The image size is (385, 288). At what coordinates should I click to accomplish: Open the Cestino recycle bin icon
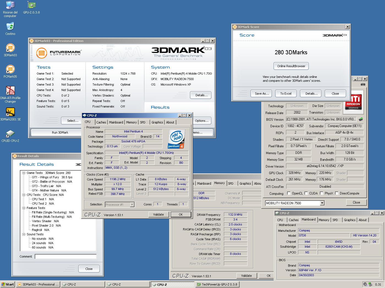pos(10,29)
